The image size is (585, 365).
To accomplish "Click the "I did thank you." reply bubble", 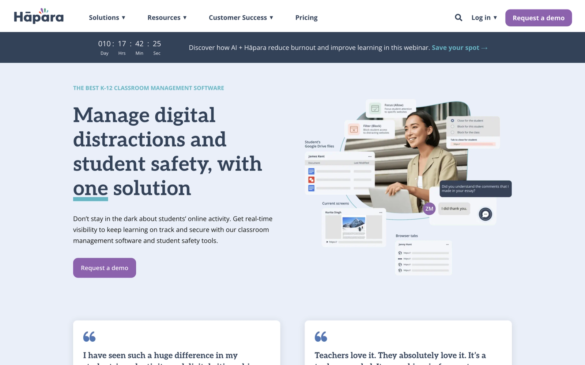I will point(454,209).
